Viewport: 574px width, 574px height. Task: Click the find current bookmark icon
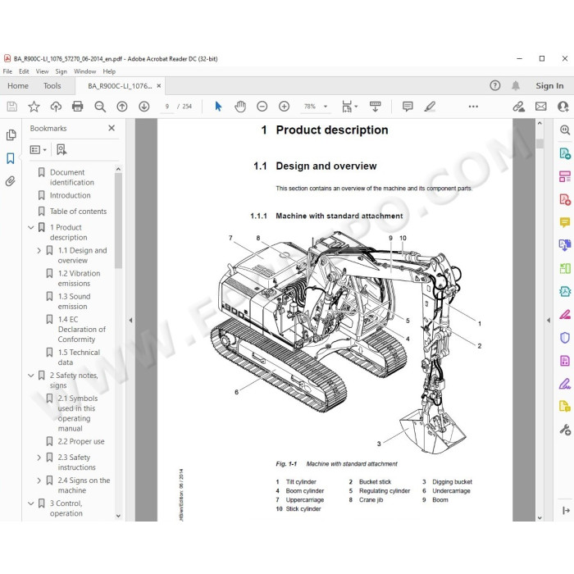[61, 149]
